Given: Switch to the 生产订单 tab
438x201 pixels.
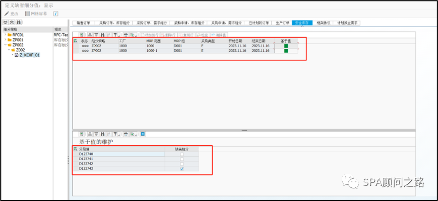Looking at the screenshot, I should (282, 23).
